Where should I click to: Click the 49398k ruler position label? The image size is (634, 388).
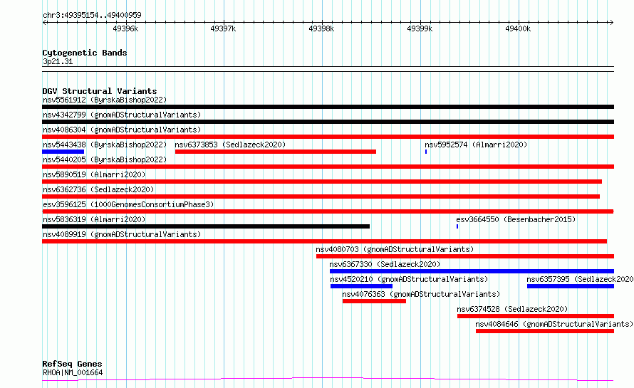coord(321,28)
